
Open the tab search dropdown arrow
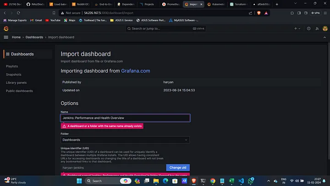tap(295, 3)
